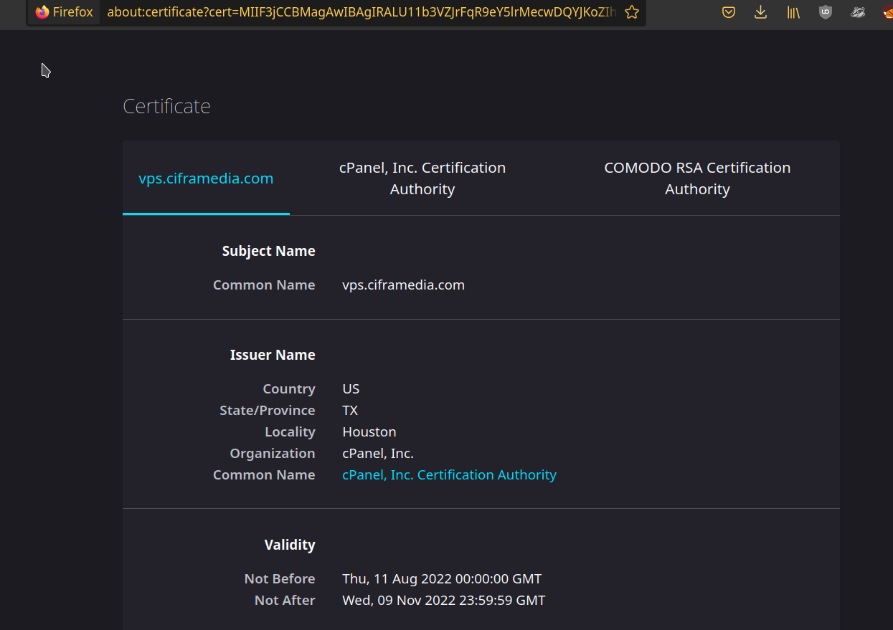The height and width of the screenshot is (630, 893).
Task: Switch to COMODO RSA Certification Authority tab
Action: pyautogui.click(x=697, y=178)
